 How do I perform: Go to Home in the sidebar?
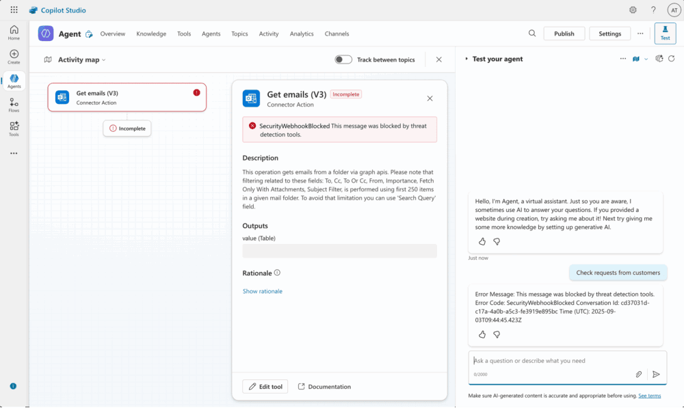pos(14,32)
